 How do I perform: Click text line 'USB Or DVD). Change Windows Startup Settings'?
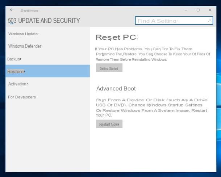tap(149, 105)
